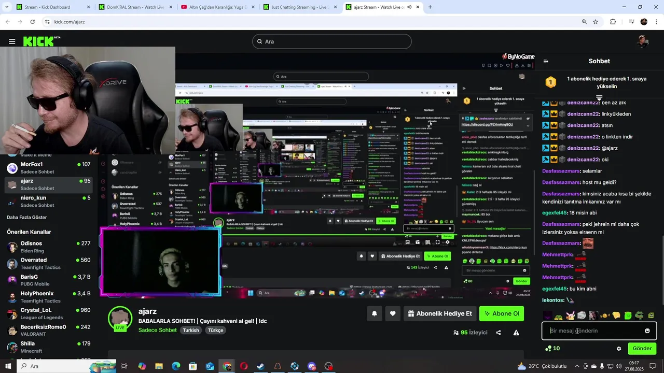664x373 pixels.
Task: Open Chrome three-dot menu
Action: click(x=656, y=22)
